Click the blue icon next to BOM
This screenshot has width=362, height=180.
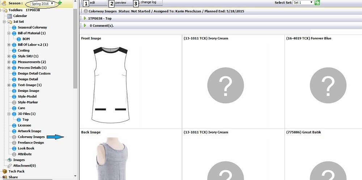coord(19,39)
